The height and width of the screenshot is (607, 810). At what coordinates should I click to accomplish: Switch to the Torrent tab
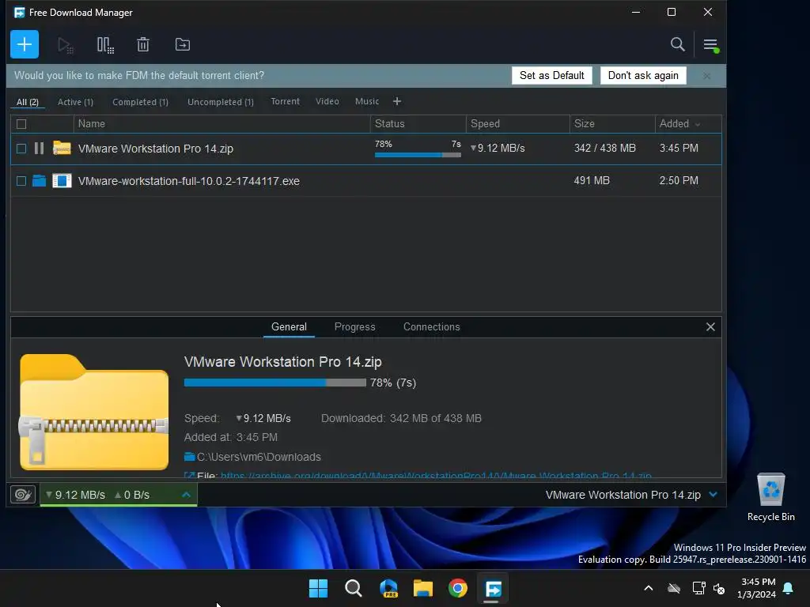coord(285,101)
